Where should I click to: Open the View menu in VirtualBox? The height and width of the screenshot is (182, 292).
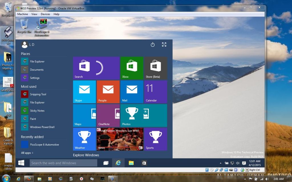(34, 14)
